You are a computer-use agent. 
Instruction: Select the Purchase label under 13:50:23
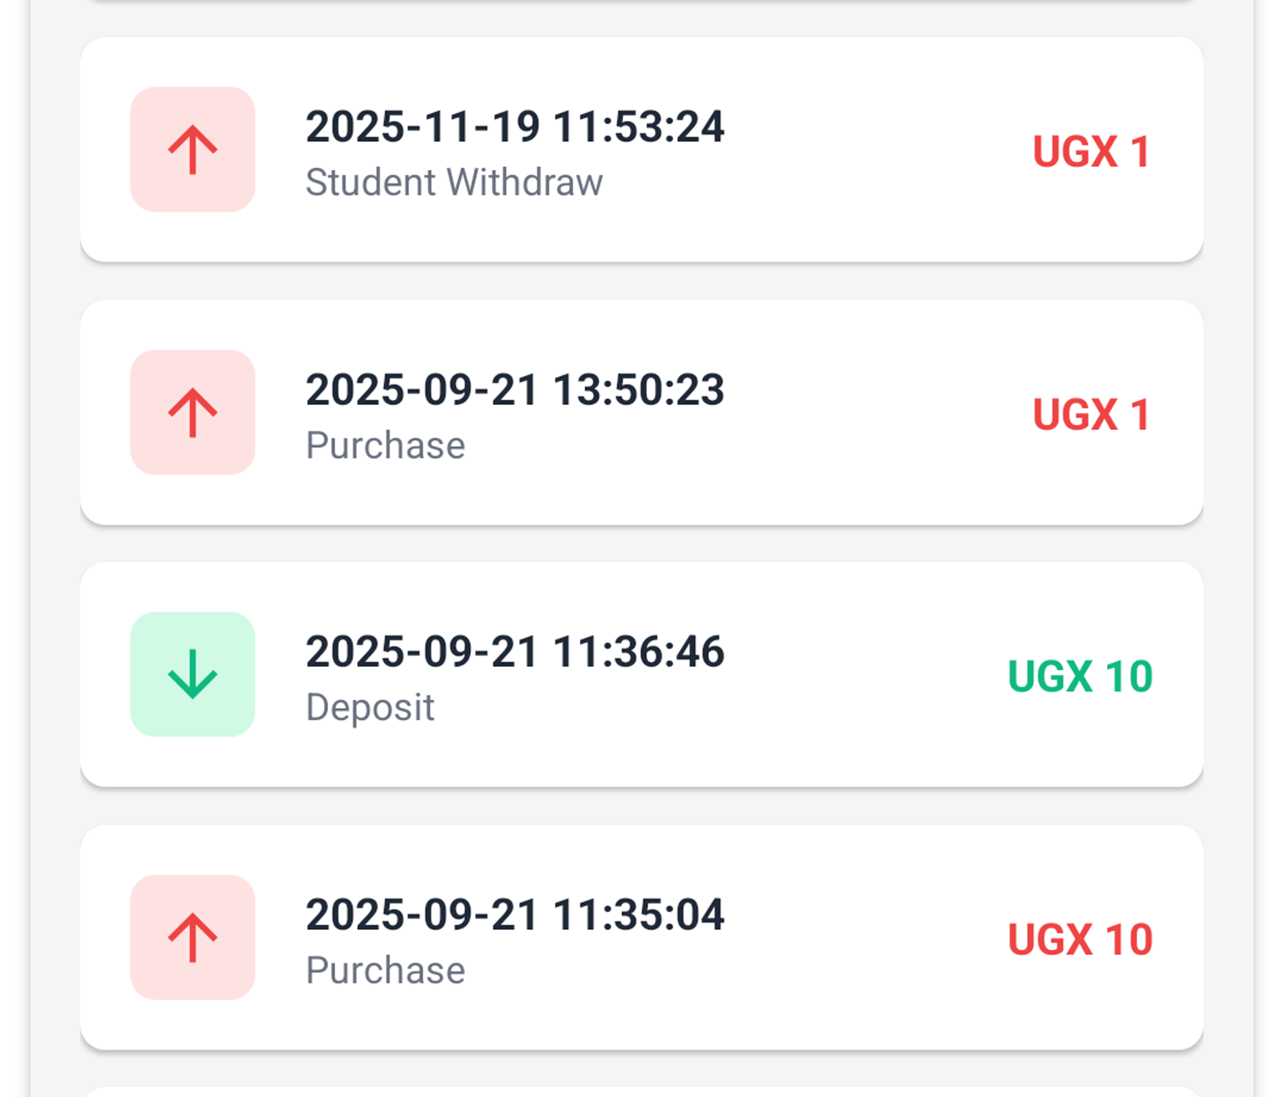click(385, 445)
